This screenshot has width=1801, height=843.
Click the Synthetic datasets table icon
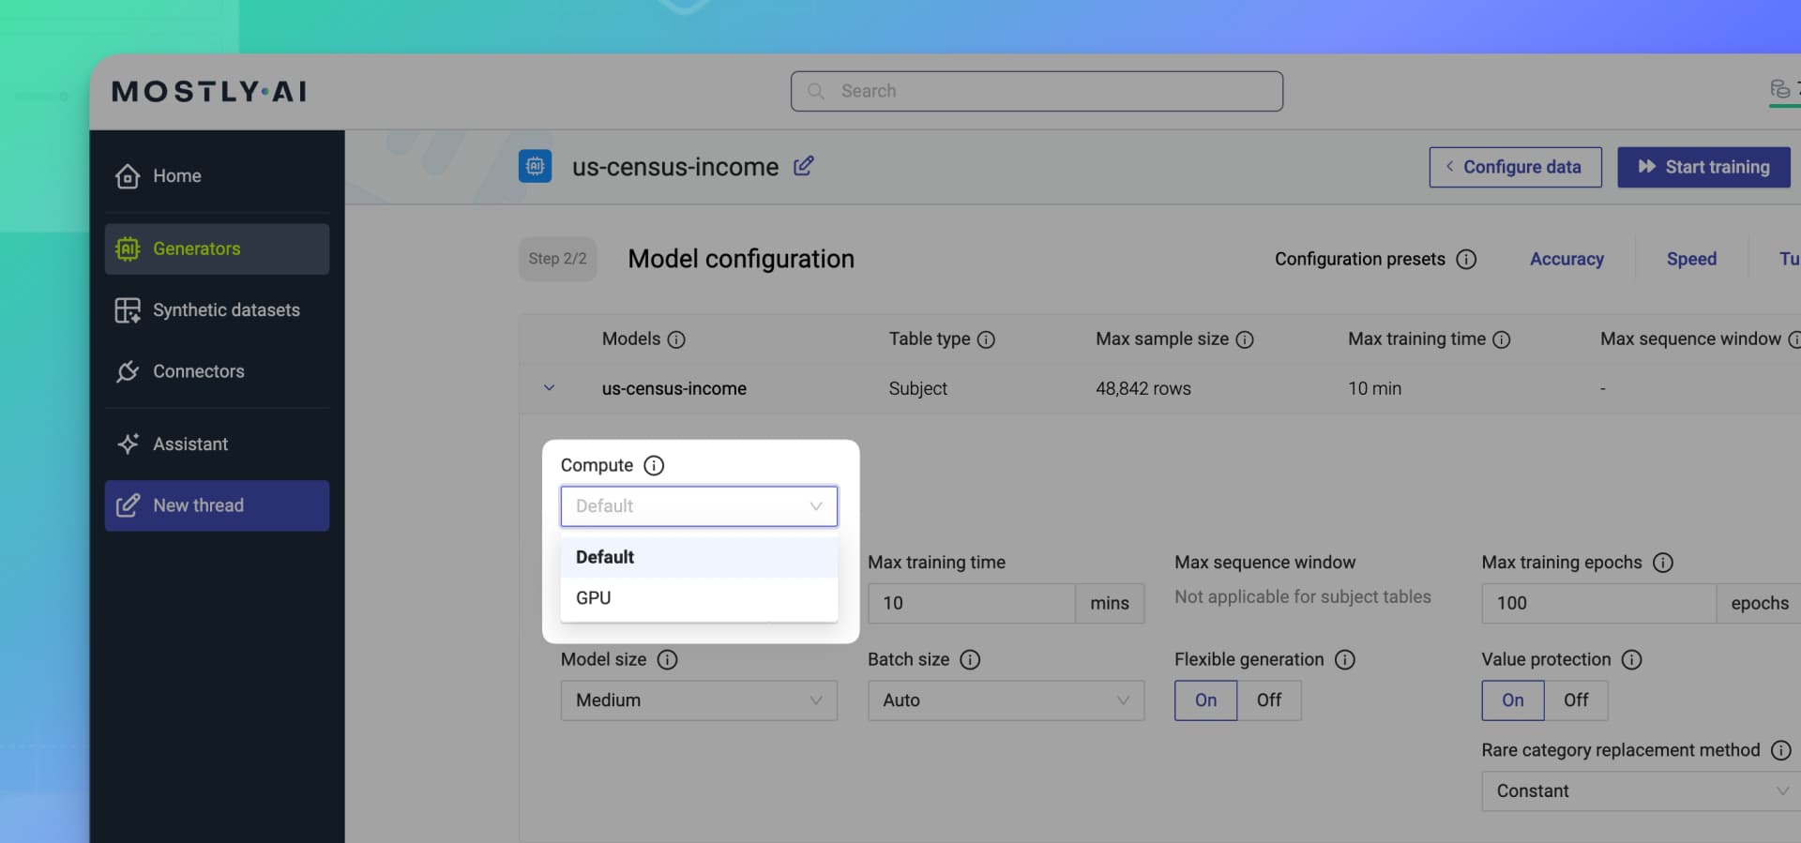click(128, 309)
